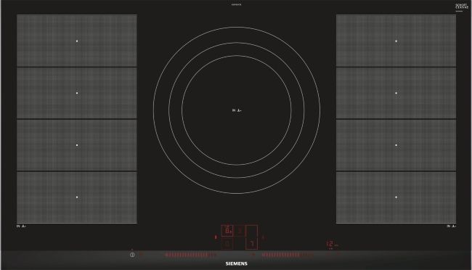472x270 pixels.
Task: Click the SIEMENS brand logo
Action: [236, 263]
